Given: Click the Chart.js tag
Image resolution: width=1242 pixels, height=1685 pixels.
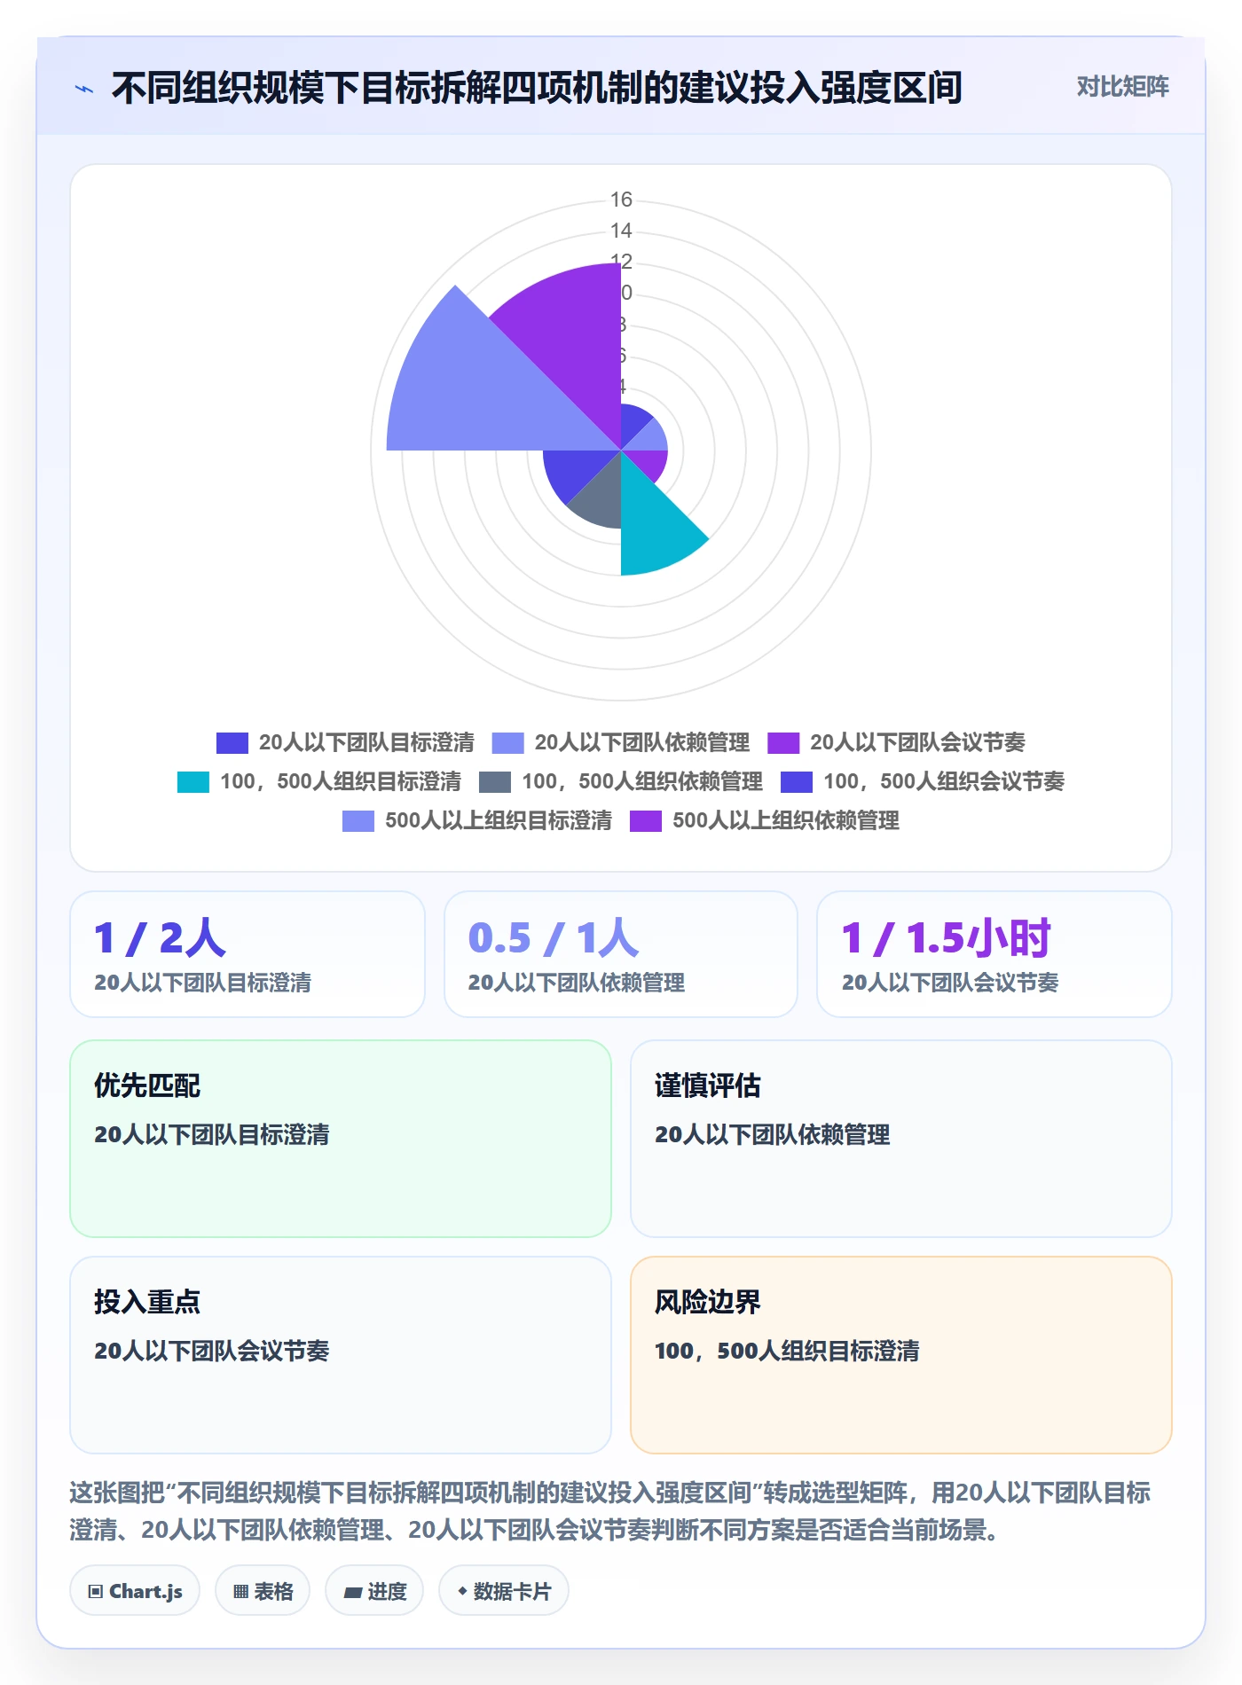Looking at the screenshot, I should click(x=135, y=1591).
